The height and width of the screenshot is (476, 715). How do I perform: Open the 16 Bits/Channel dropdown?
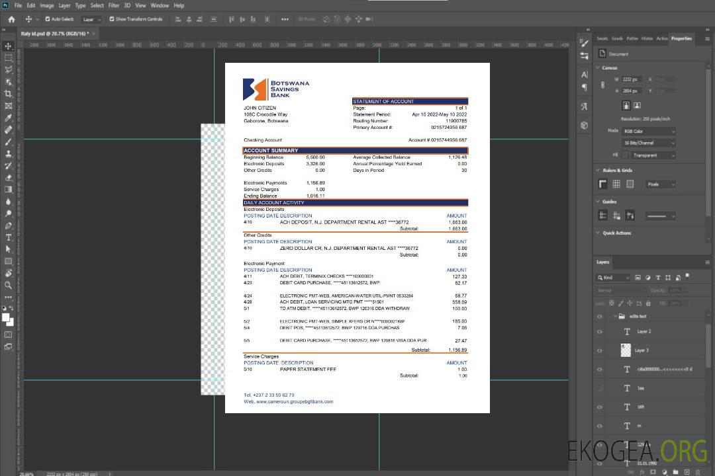point(648,143)
